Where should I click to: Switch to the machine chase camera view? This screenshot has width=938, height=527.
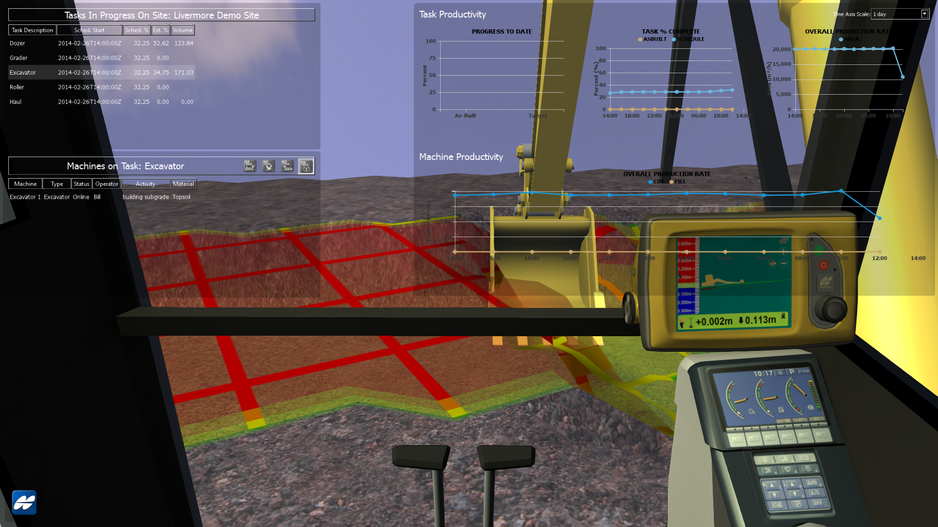(x=250, y=166)
